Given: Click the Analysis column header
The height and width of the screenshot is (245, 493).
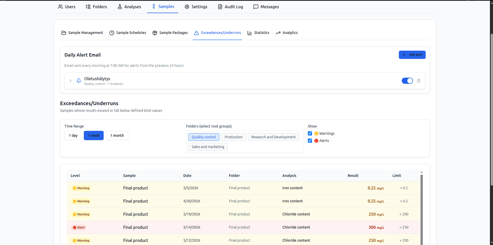Looking at the screenshot, I should pyautogui.click(x=289, y=176).
